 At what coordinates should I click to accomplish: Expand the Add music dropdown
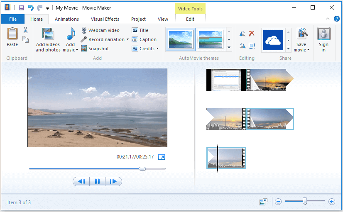(x=77, y=50)
